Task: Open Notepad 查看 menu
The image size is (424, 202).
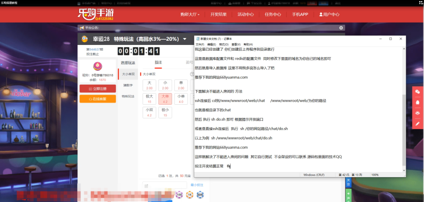Action: point(236,44)
